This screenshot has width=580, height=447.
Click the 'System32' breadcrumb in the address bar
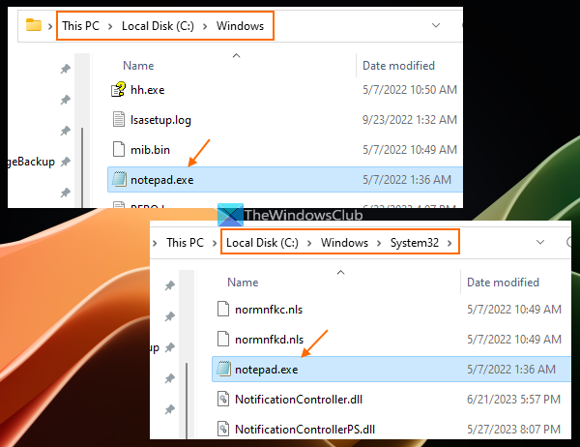[415, 243]
